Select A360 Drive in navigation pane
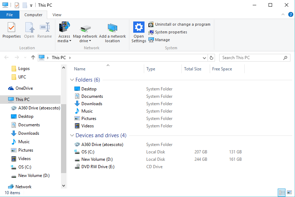This screenshot has width=295, height=197. [36, 108]
